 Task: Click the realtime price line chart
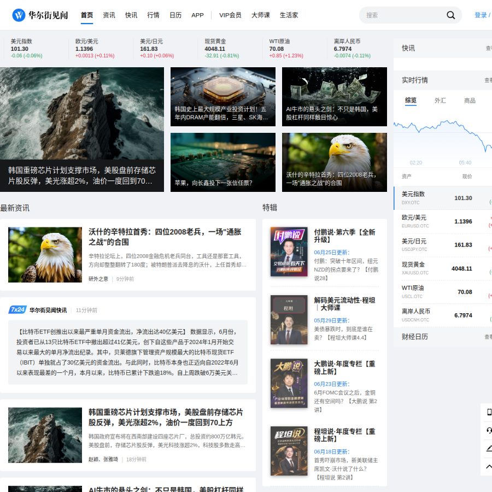coord(443,139)
